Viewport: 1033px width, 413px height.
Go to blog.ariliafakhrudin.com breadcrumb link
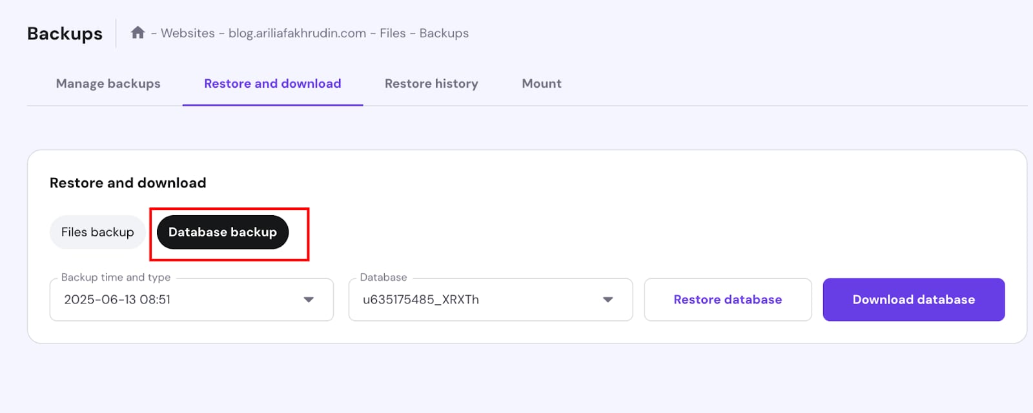tap(297, 34)
